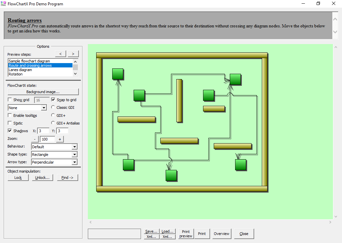The width and height of the screenshot is (342, 243).
Task: Open the Behaviour dropdown
Action: tap(74, 146)
